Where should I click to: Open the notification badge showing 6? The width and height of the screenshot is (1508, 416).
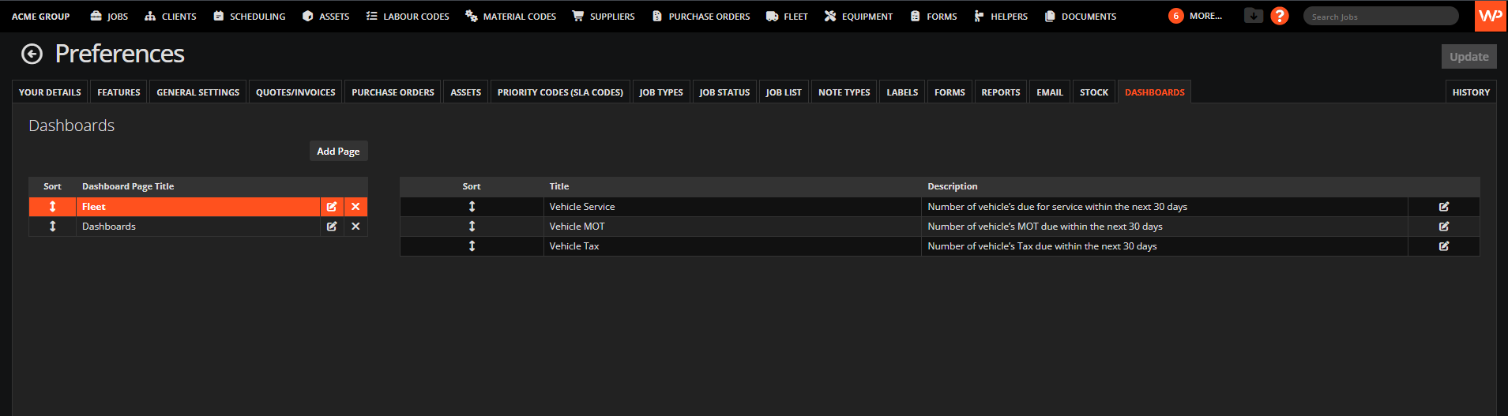pos(1176,16)
